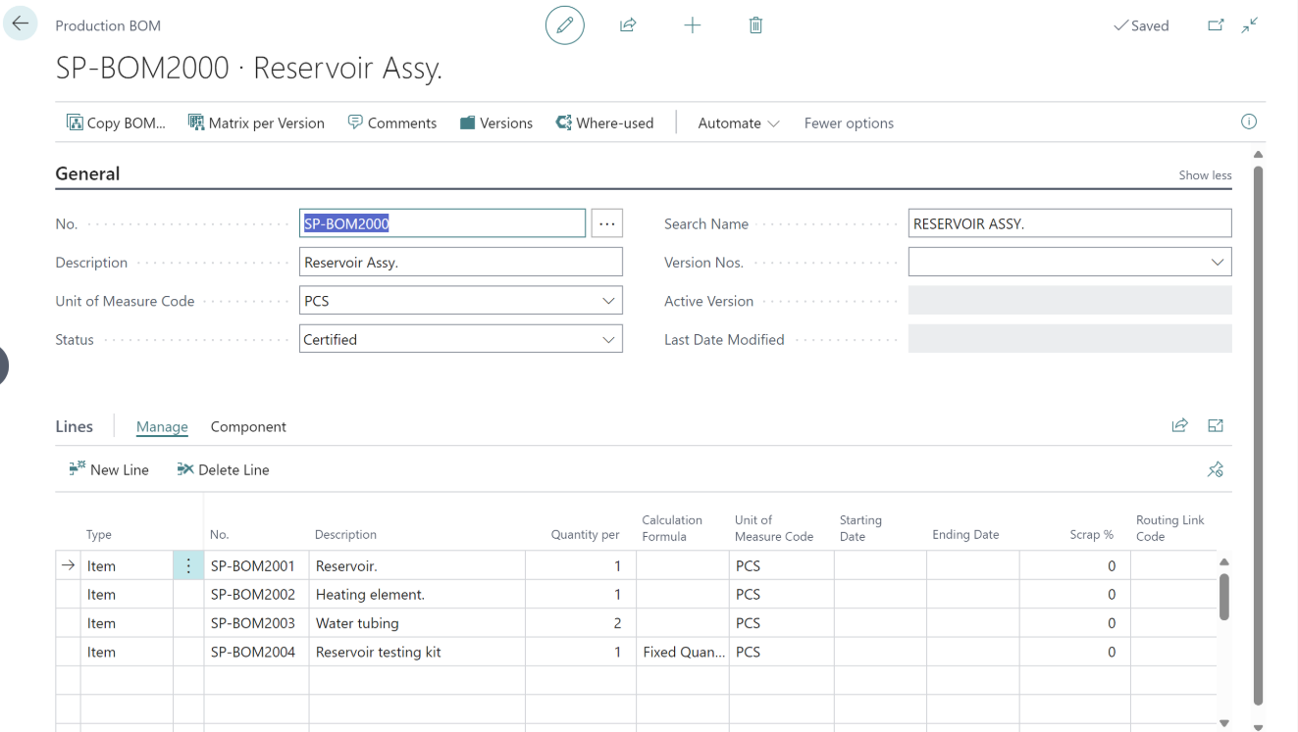Click the collapse page arrows icon
1298x732 pixels.
(1250, 25)
